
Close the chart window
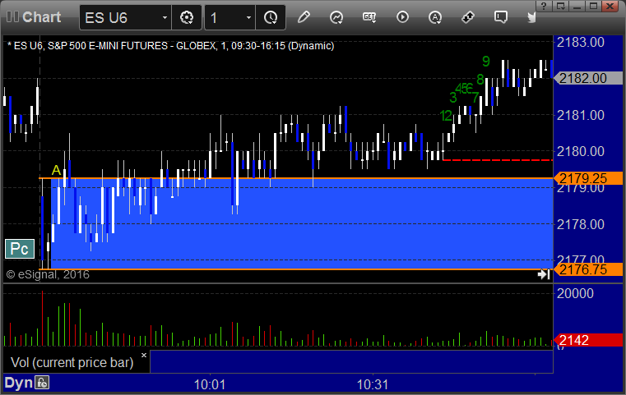point(610,6)
